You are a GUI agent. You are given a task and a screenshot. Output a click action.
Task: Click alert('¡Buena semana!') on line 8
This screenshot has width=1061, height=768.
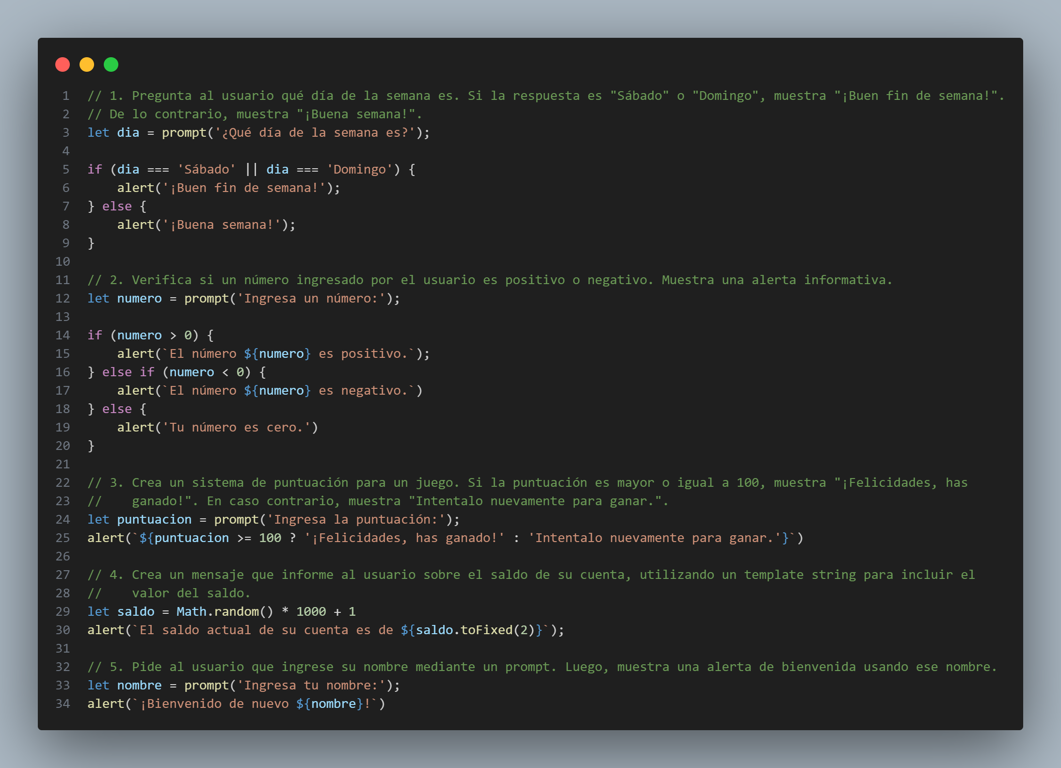tap(203, 225)
